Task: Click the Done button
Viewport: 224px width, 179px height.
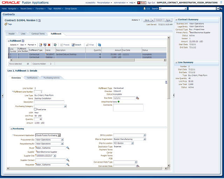Action: tap(168, 20)
